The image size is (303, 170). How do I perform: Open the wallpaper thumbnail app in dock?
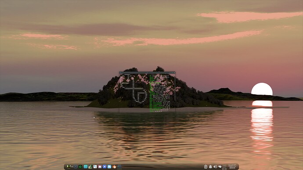point(90,166)
